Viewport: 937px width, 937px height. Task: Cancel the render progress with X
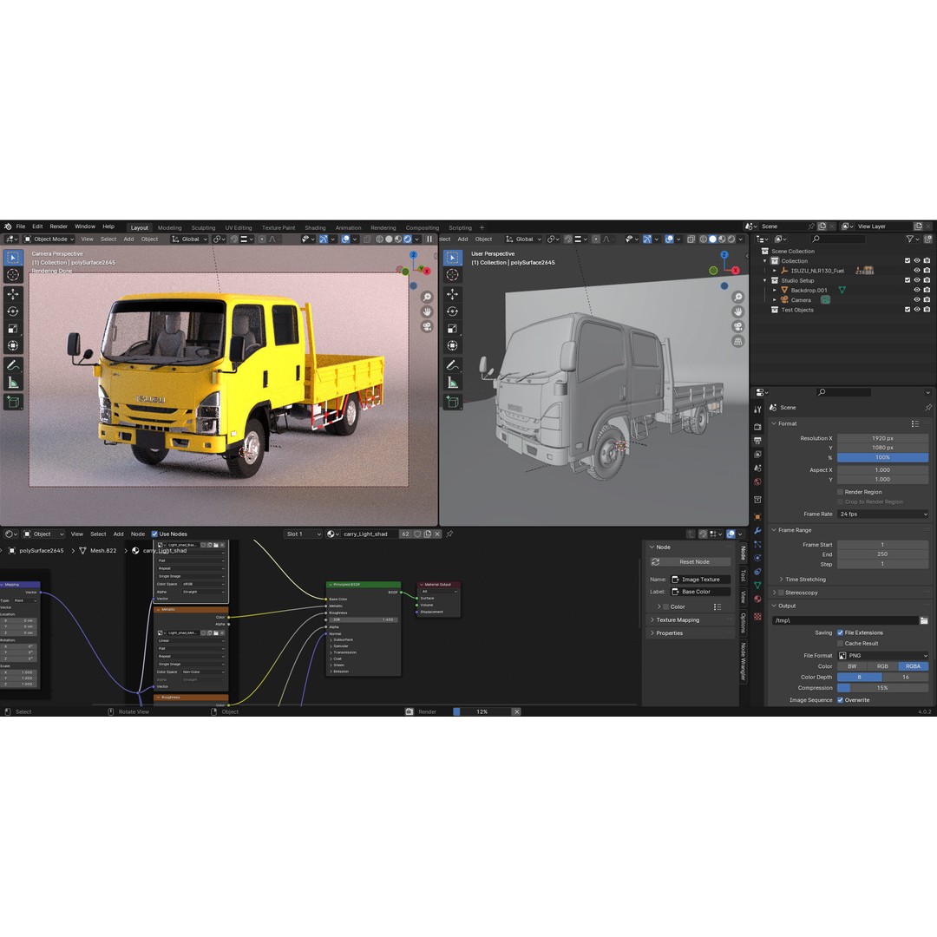(x=517, y=712)
